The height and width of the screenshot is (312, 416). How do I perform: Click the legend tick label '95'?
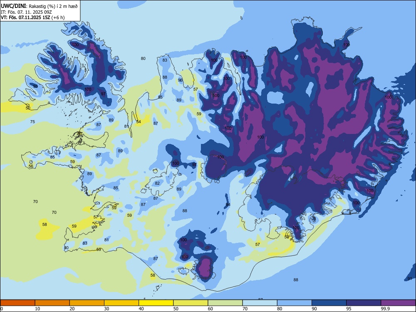click(x=349, y=309)
